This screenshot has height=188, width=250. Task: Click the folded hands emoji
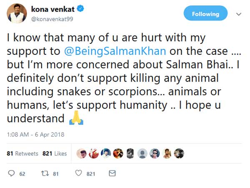pos(76,119)
